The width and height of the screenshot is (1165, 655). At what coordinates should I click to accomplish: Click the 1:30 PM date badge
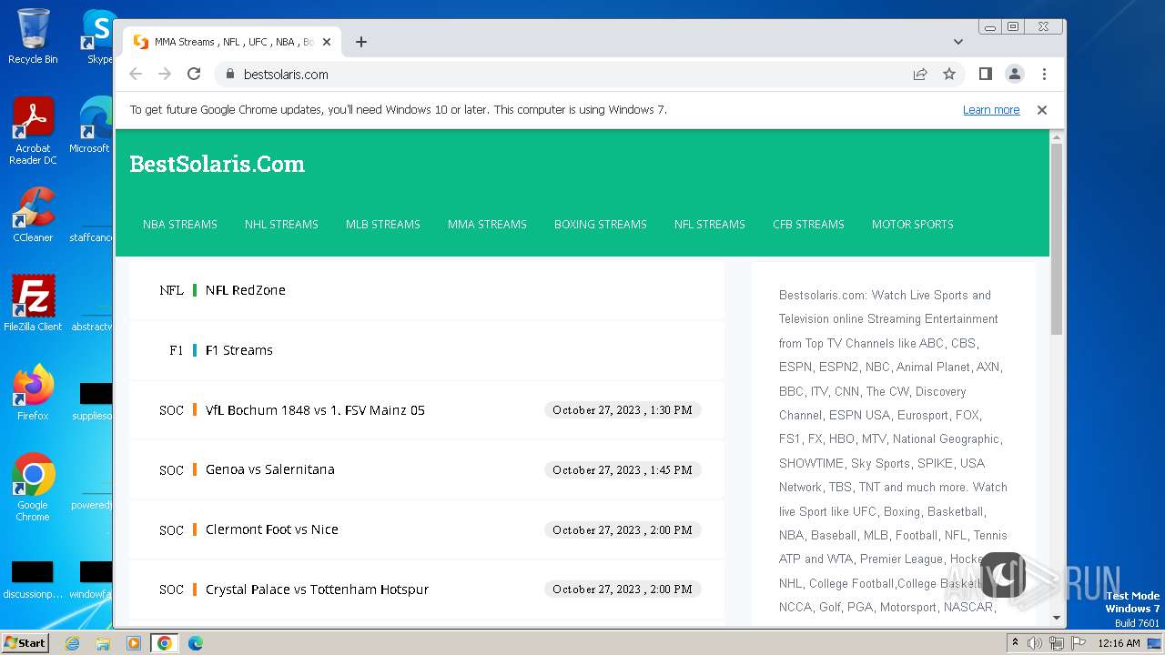click(x=623, y=410)
